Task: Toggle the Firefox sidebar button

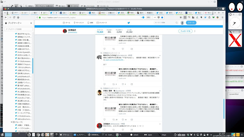Action: tap(185, 18)
